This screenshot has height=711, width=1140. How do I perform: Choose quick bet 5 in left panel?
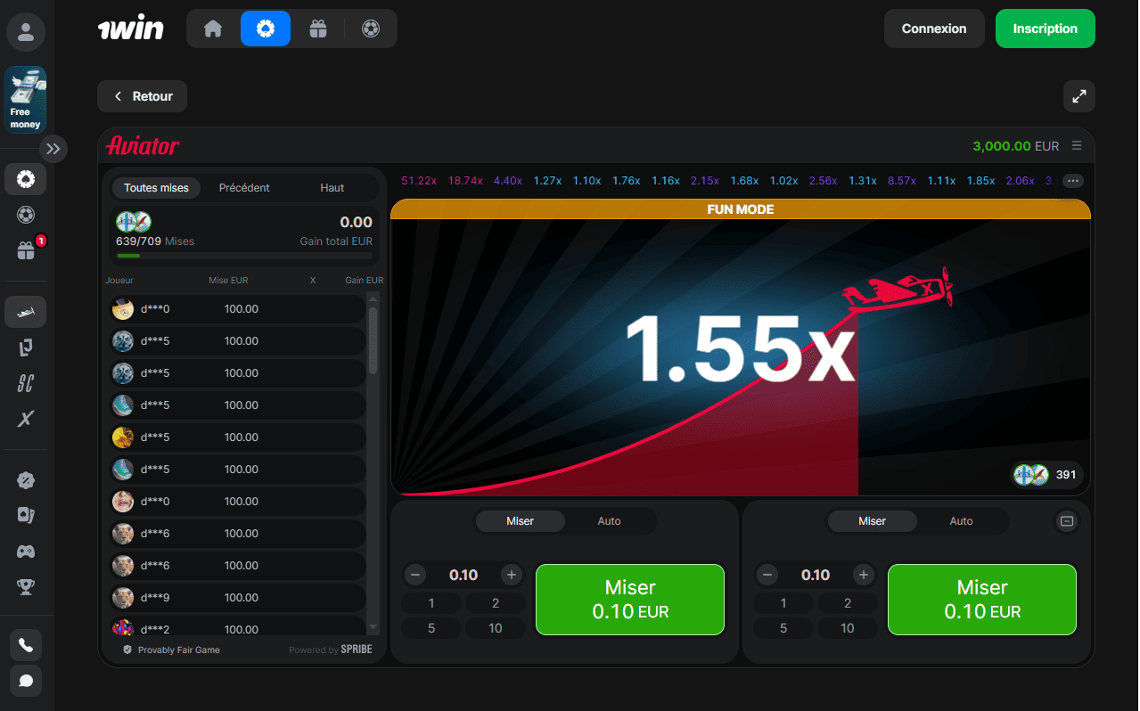(431, 628)
